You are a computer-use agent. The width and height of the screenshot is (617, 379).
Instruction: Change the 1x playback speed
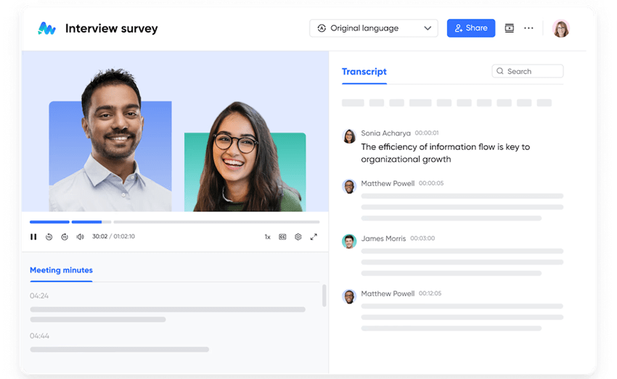click(x=267, y=237)
